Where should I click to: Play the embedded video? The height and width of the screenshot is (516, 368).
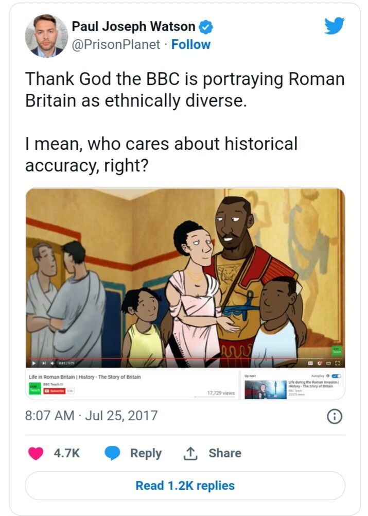click(34, 363)
